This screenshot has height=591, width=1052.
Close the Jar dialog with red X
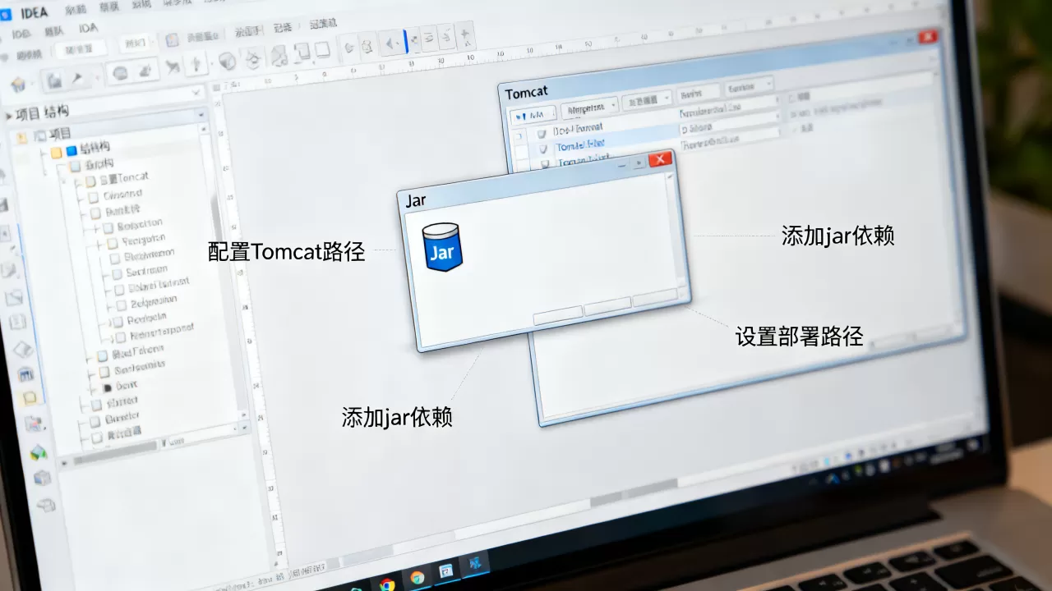pyautogui.click(x=660, y=160)
